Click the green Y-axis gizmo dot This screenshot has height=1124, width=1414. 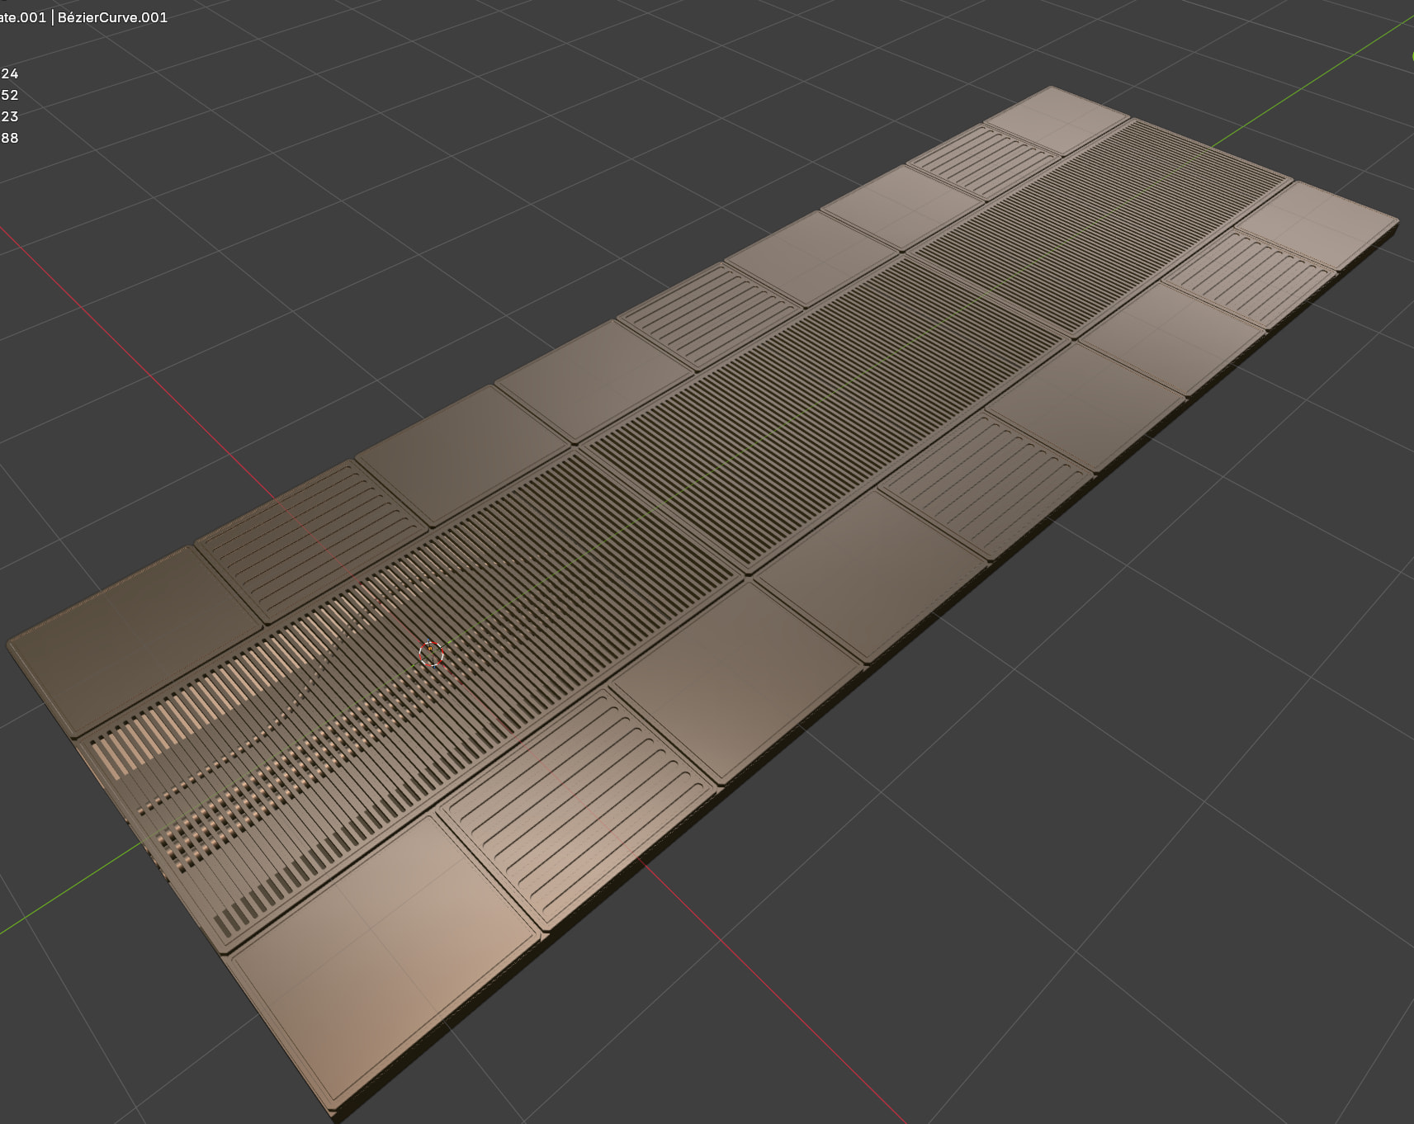coord(1412,55)
